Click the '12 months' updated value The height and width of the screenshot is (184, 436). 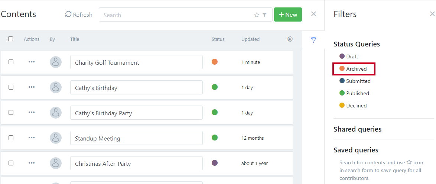(253, 138)
